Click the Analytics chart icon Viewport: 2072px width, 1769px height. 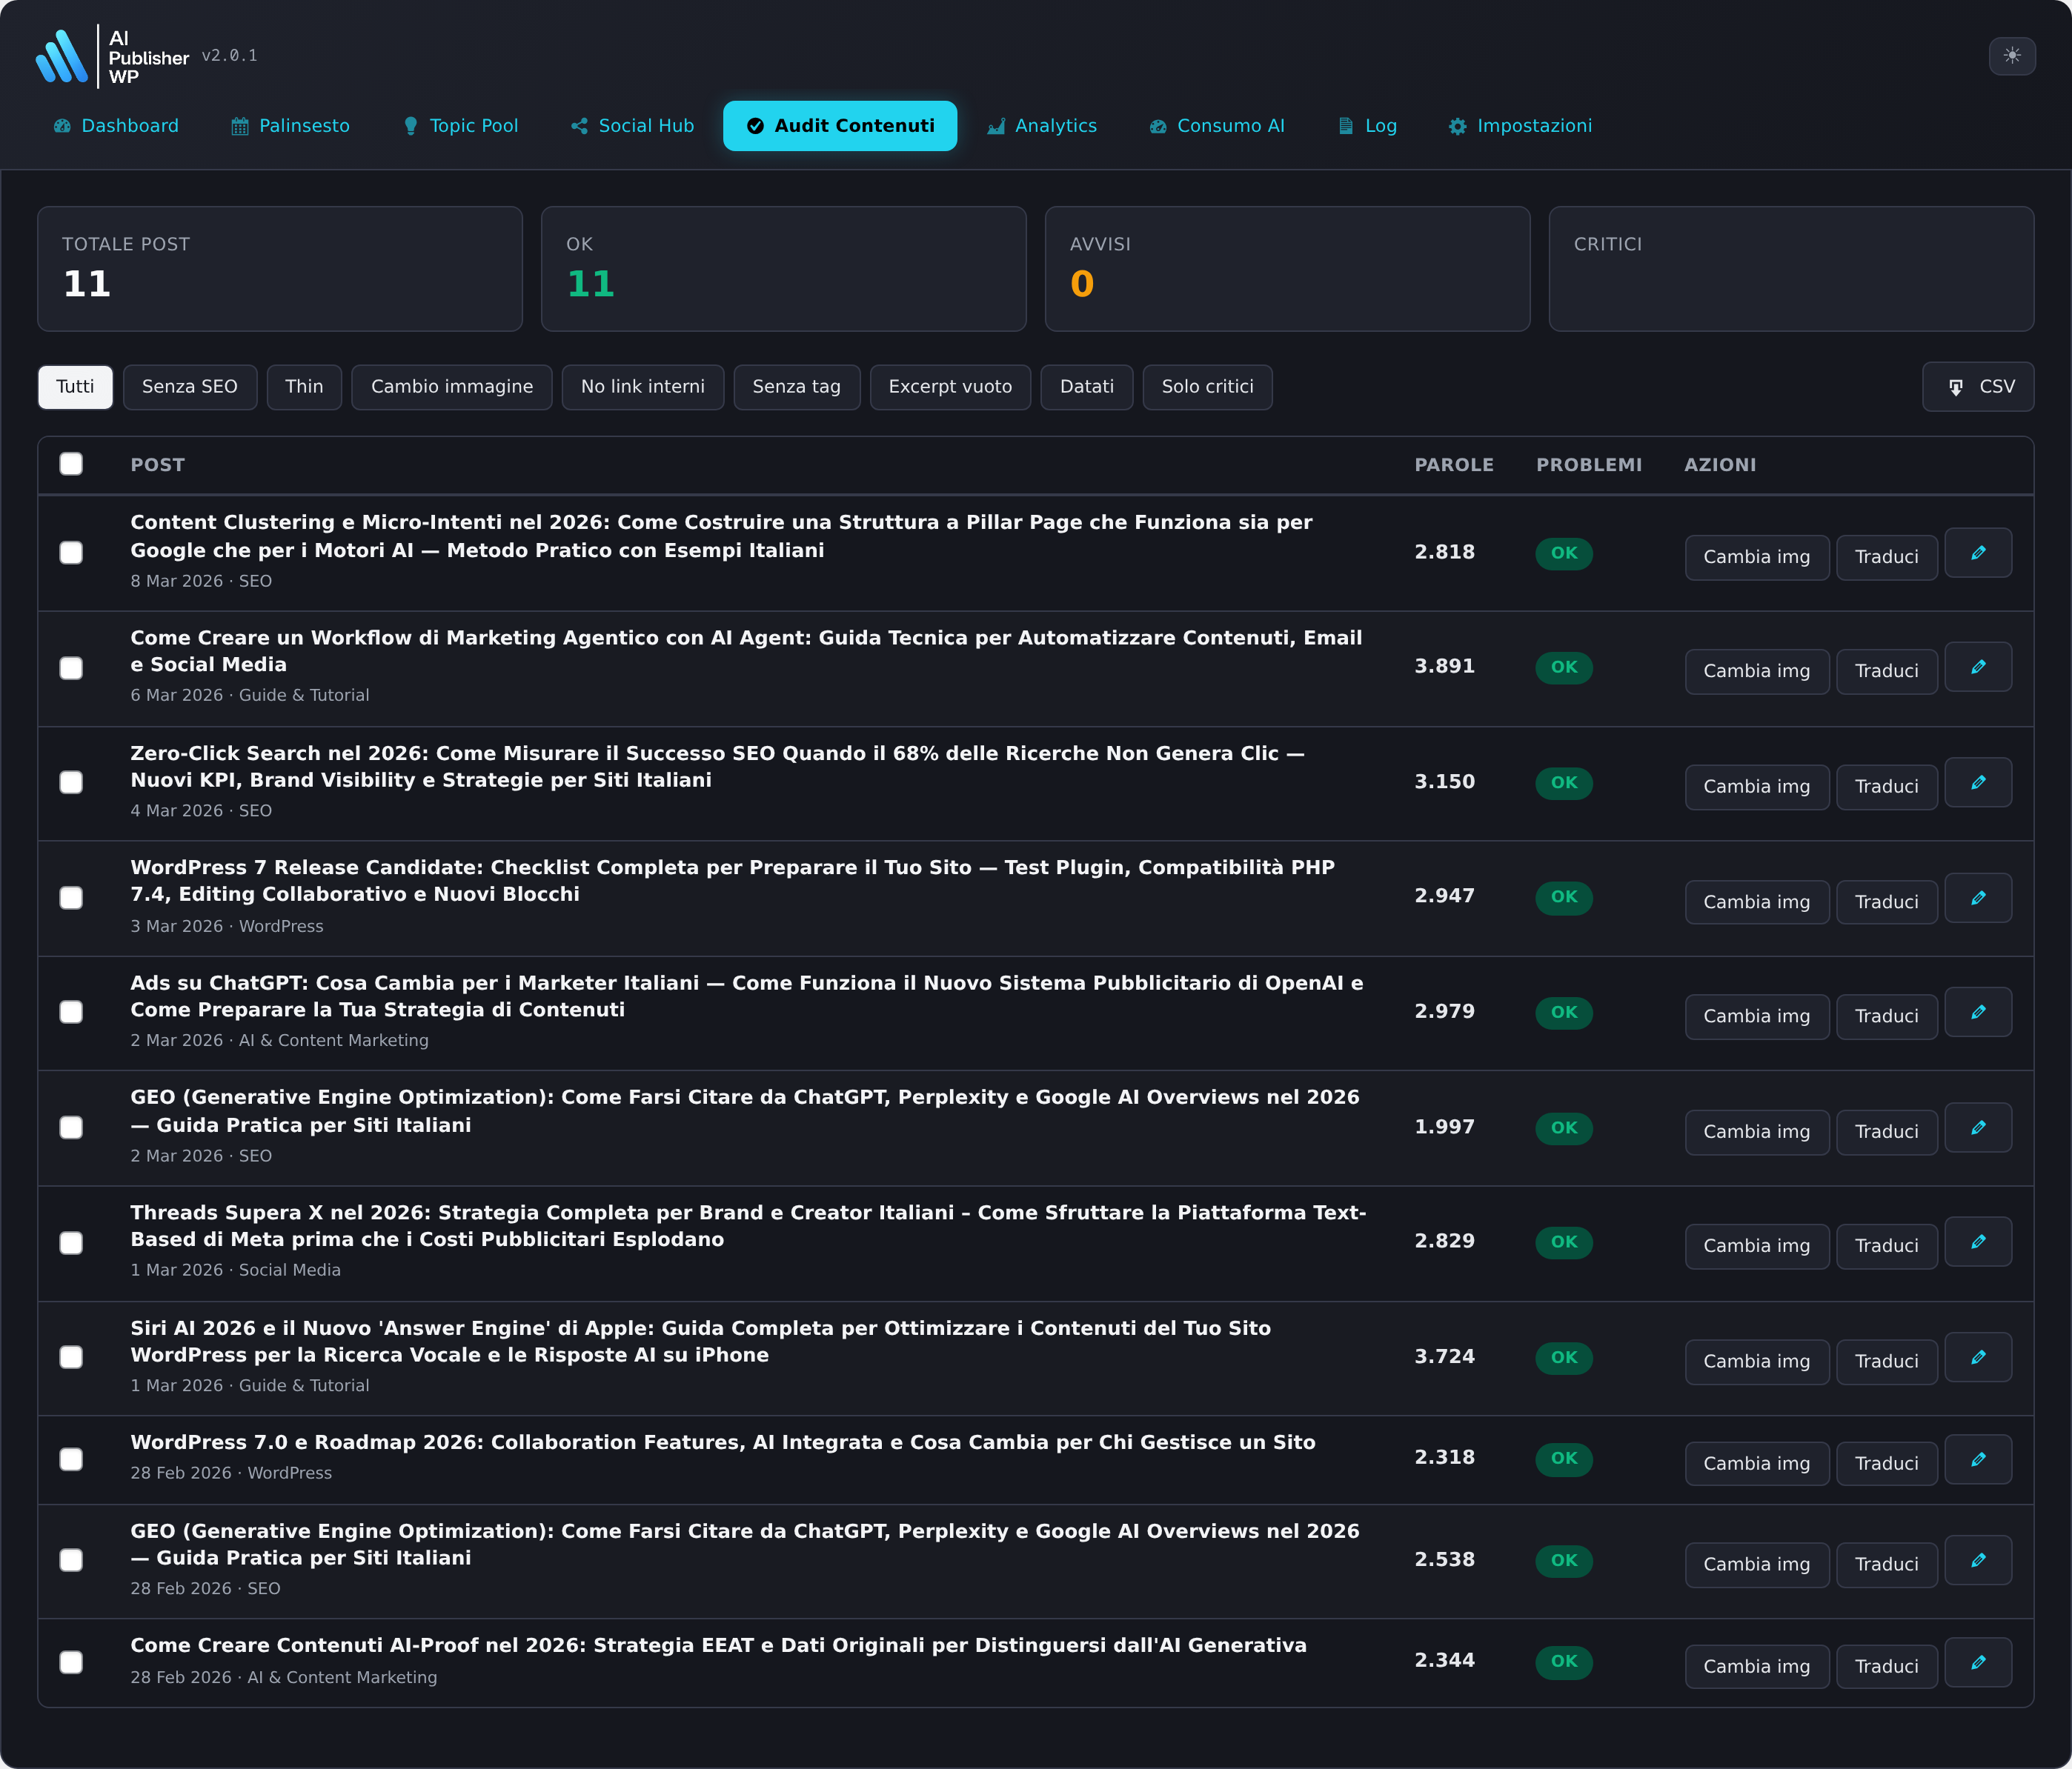pos(996,126)
